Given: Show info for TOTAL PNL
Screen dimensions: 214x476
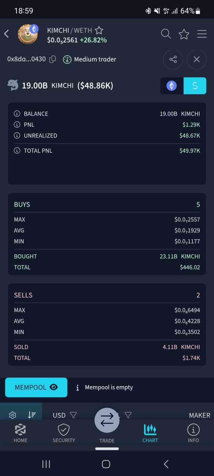Looking at the screenshot, I should (17, 151).
